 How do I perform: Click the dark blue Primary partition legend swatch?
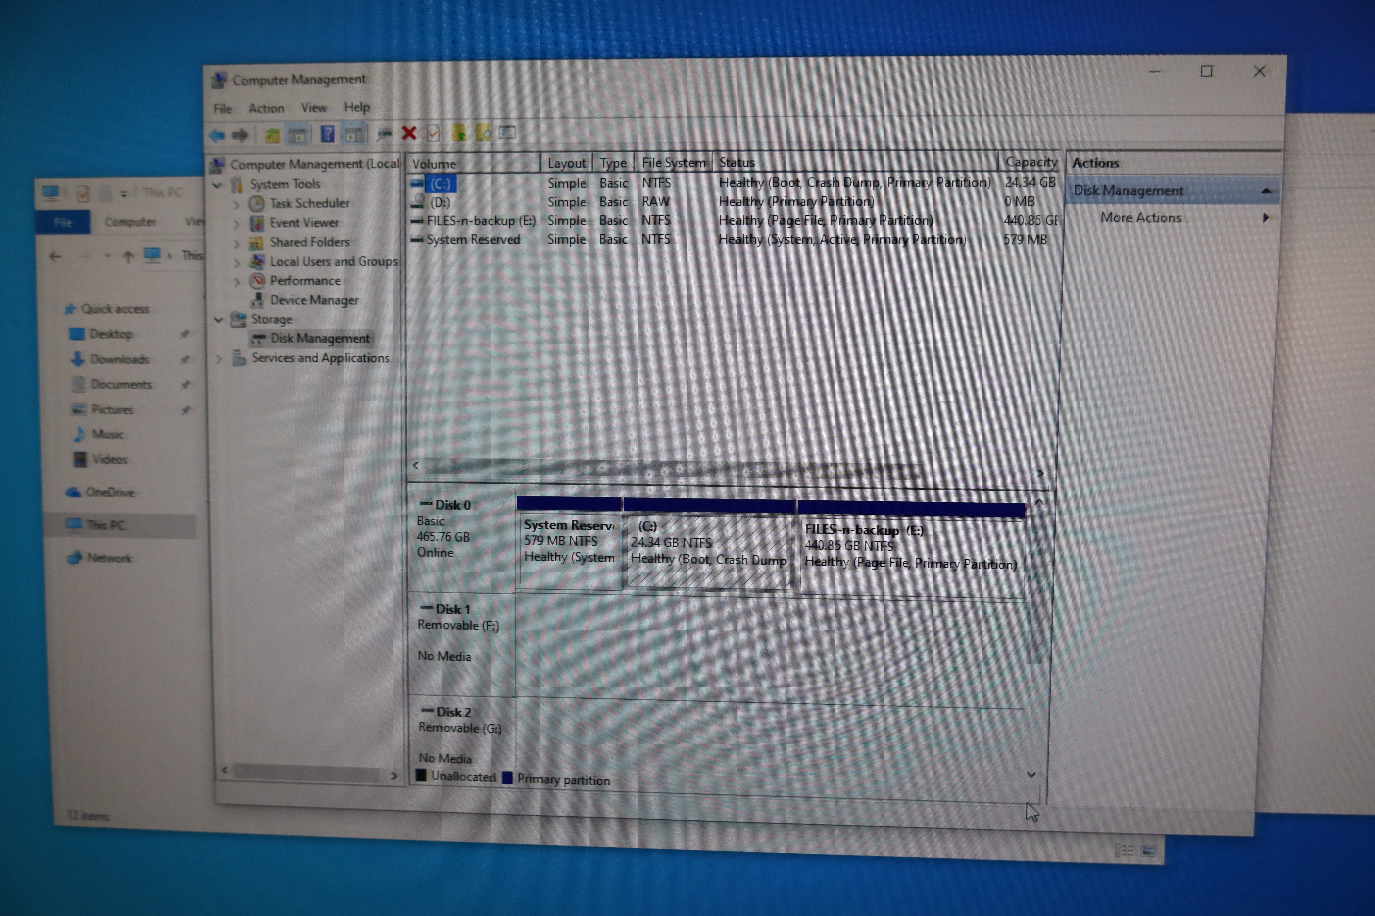click(507, 778)
